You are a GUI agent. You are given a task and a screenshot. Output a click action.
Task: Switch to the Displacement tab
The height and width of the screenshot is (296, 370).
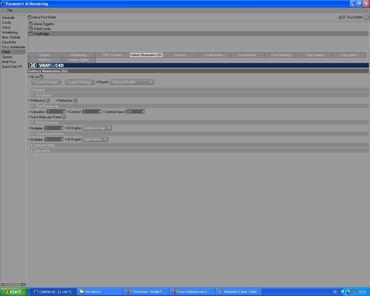coord(214,55)
